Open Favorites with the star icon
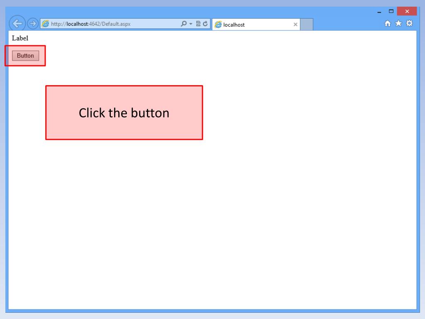Screen dimensions: 425x319 (398, 23)
